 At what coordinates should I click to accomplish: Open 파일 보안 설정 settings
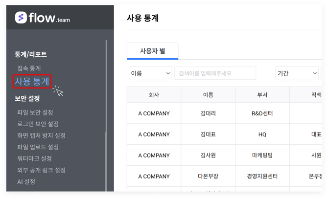tap(35, 112)
